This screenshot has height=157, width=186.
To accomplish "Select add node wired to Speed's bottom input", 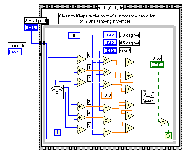I will [130, 128].
